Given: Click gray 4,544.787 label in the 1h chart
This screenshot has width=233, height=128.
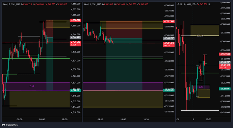Looking at the screenshot, I should (x=225, y=62).
